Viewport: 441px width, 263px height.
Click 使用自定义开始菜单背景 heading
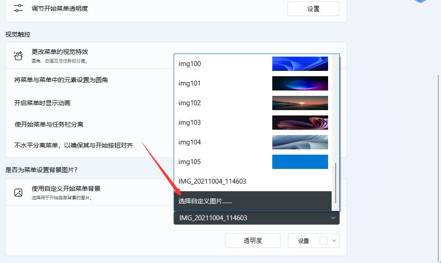tap(66, 189)
